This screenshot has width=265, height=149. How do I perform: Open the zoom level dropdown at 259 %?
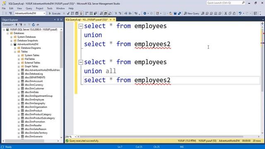pos(75,137)
